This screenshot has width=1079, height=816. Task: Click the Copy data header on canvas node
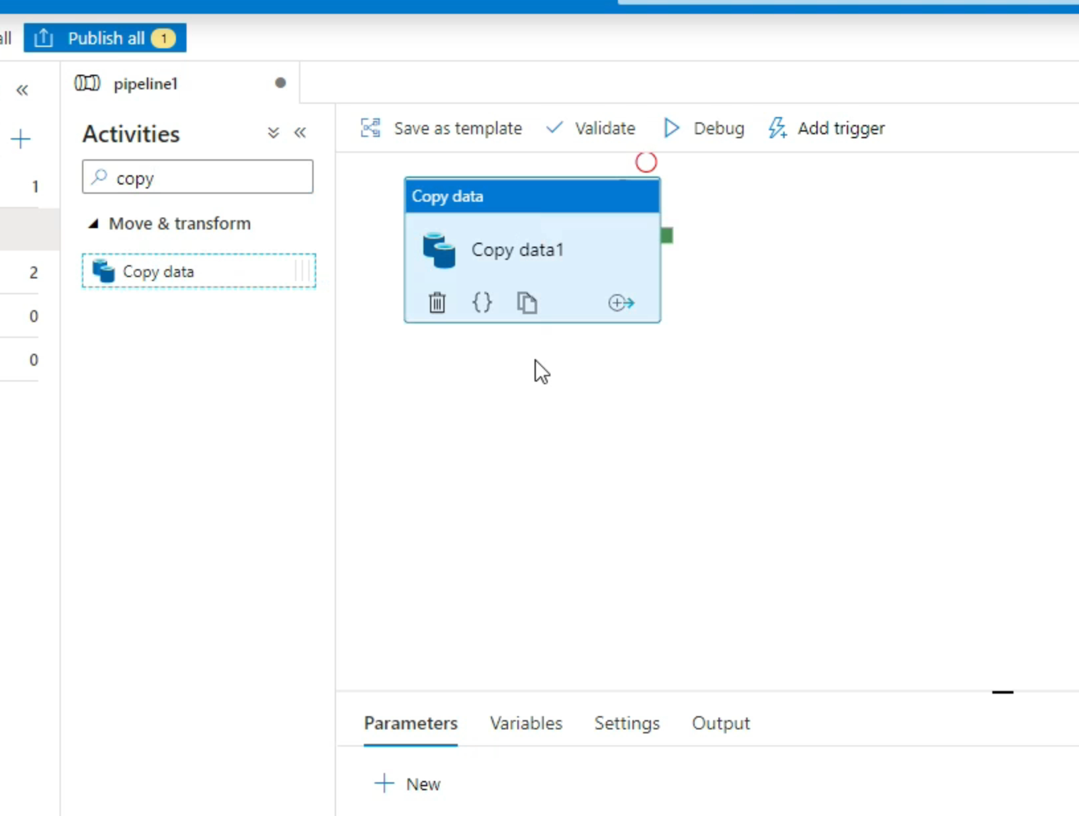532,196
